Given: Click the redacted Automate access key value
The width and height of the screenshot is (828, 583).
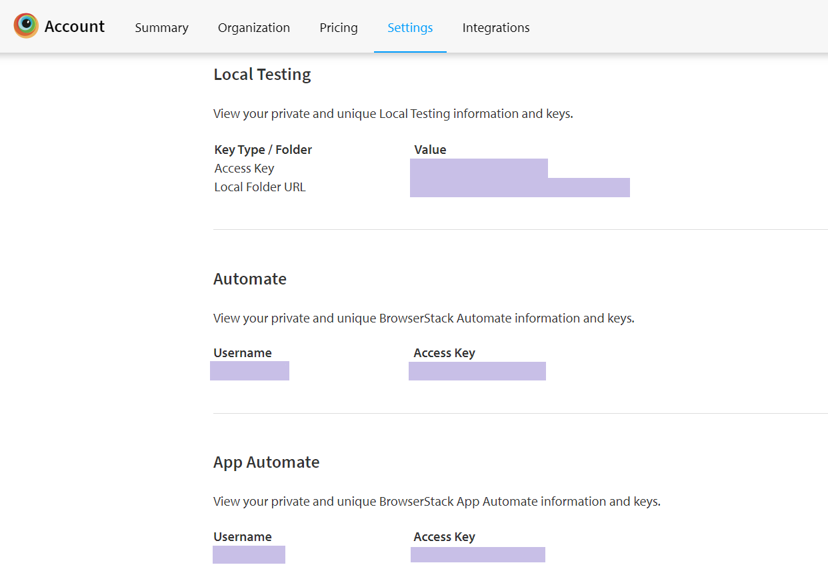Looking at the screenshot, I should coord(477,371).
